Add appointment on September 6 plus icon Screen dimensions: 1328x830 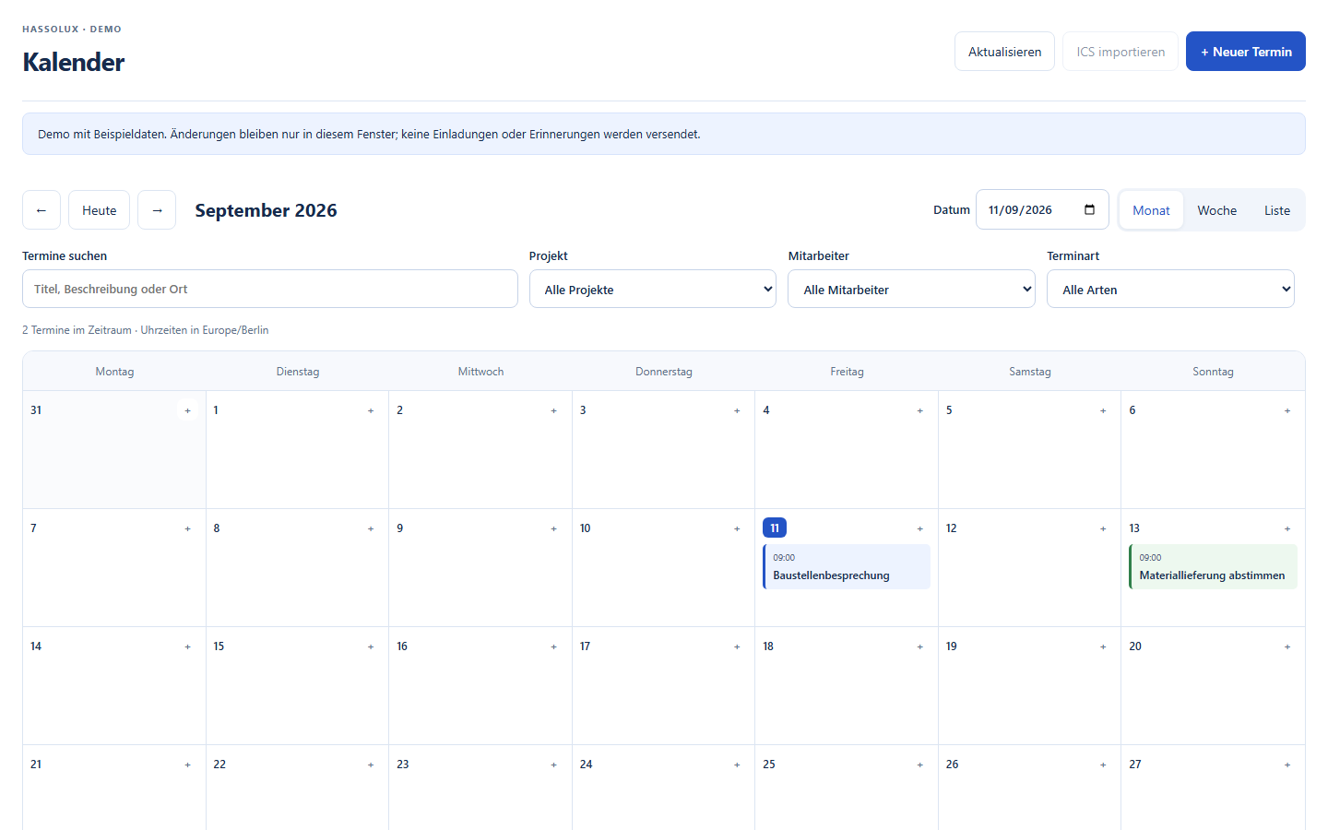tap(1287, 410)
